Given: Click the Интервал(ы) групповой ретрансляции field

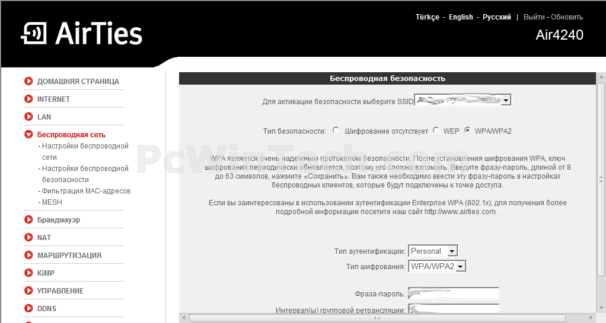Looking at the screenshot, I should point(454,309).
